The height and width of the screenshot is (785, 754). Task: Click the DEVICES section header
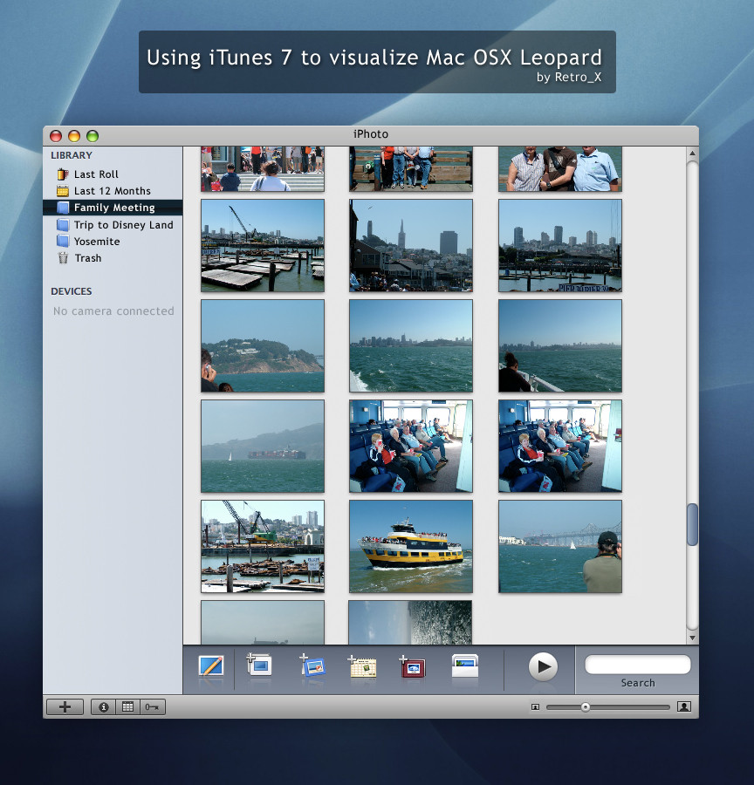[72, 291]
